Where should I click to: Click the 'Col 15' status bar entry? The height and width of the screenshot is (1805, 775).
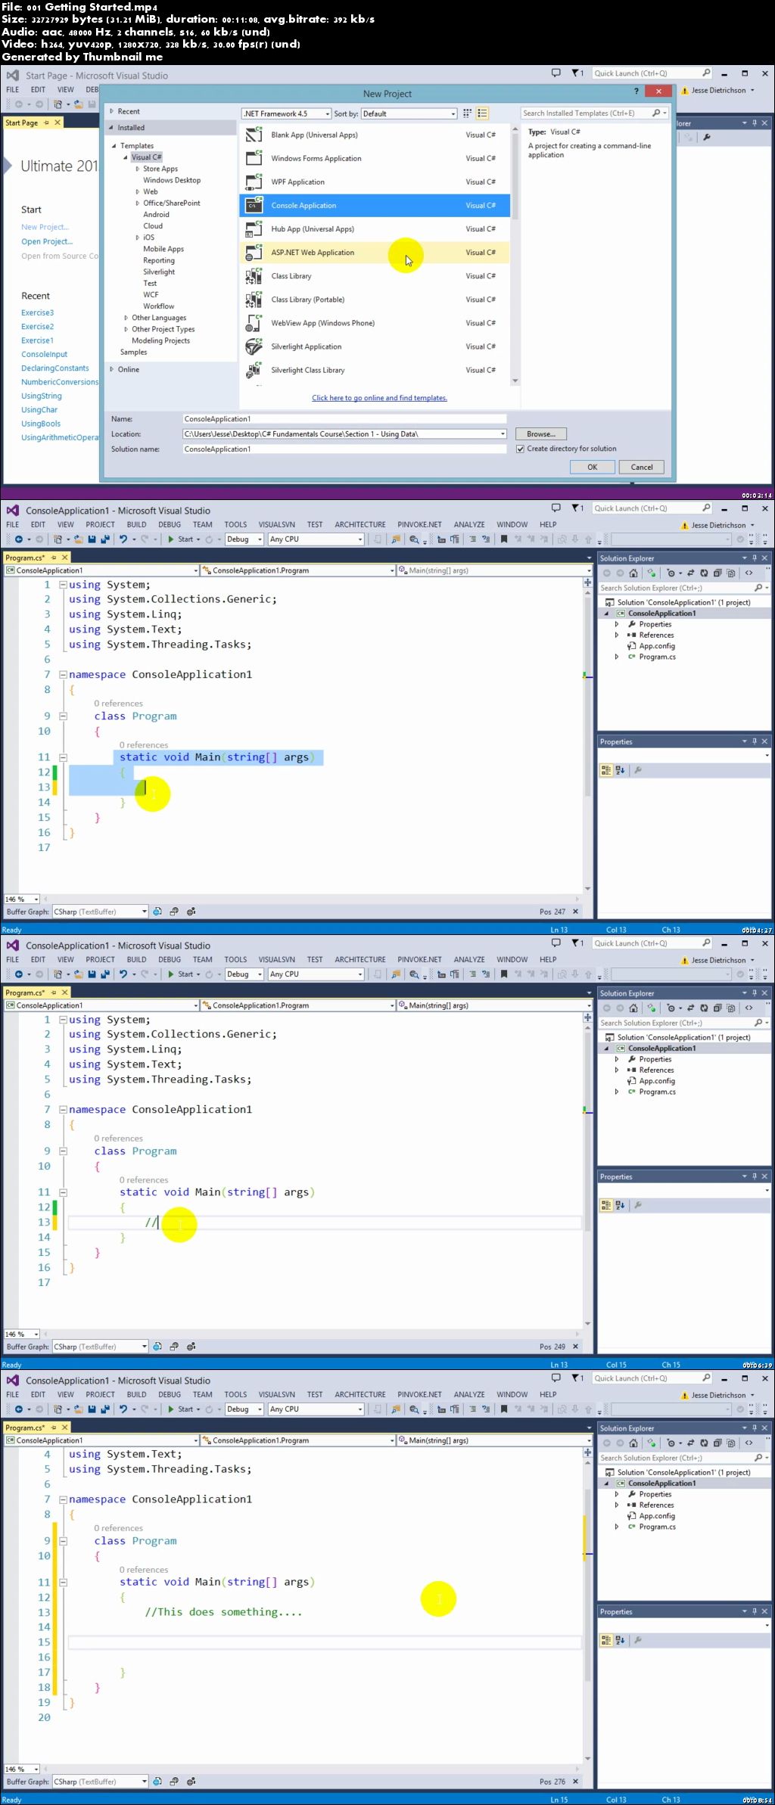(x=616, y=1365)
